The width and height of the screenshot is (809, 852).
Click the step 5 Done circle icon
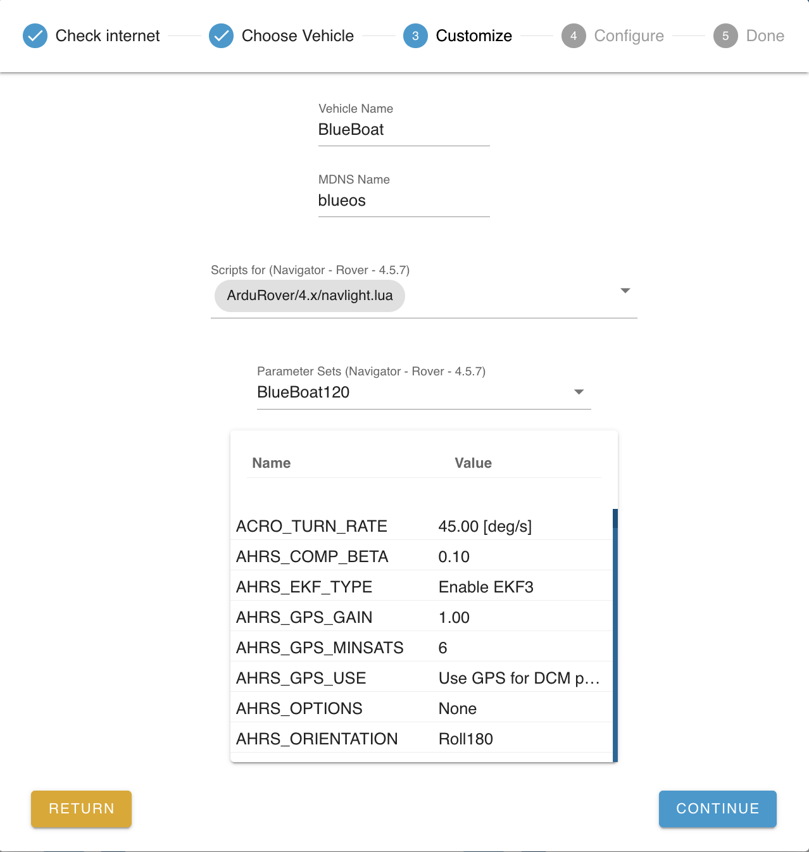[725, 36]
